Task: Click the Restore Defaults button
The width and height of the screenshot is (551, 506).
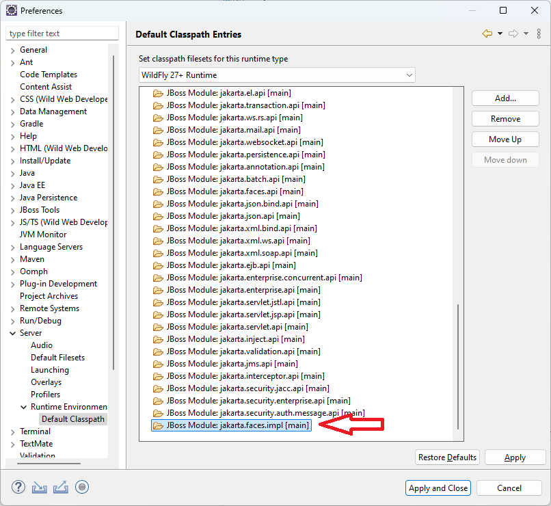Action: point(447,457)
